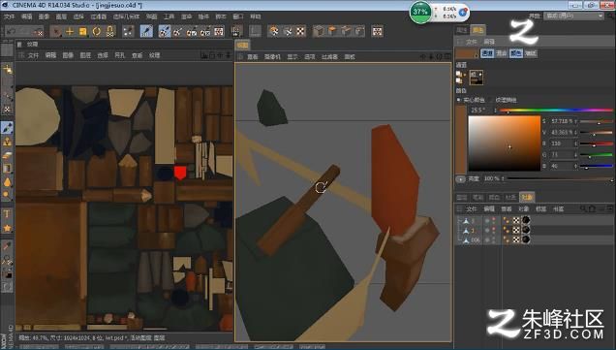
Task: Select the Eraser tool in left palette
Action: (7, 155)
